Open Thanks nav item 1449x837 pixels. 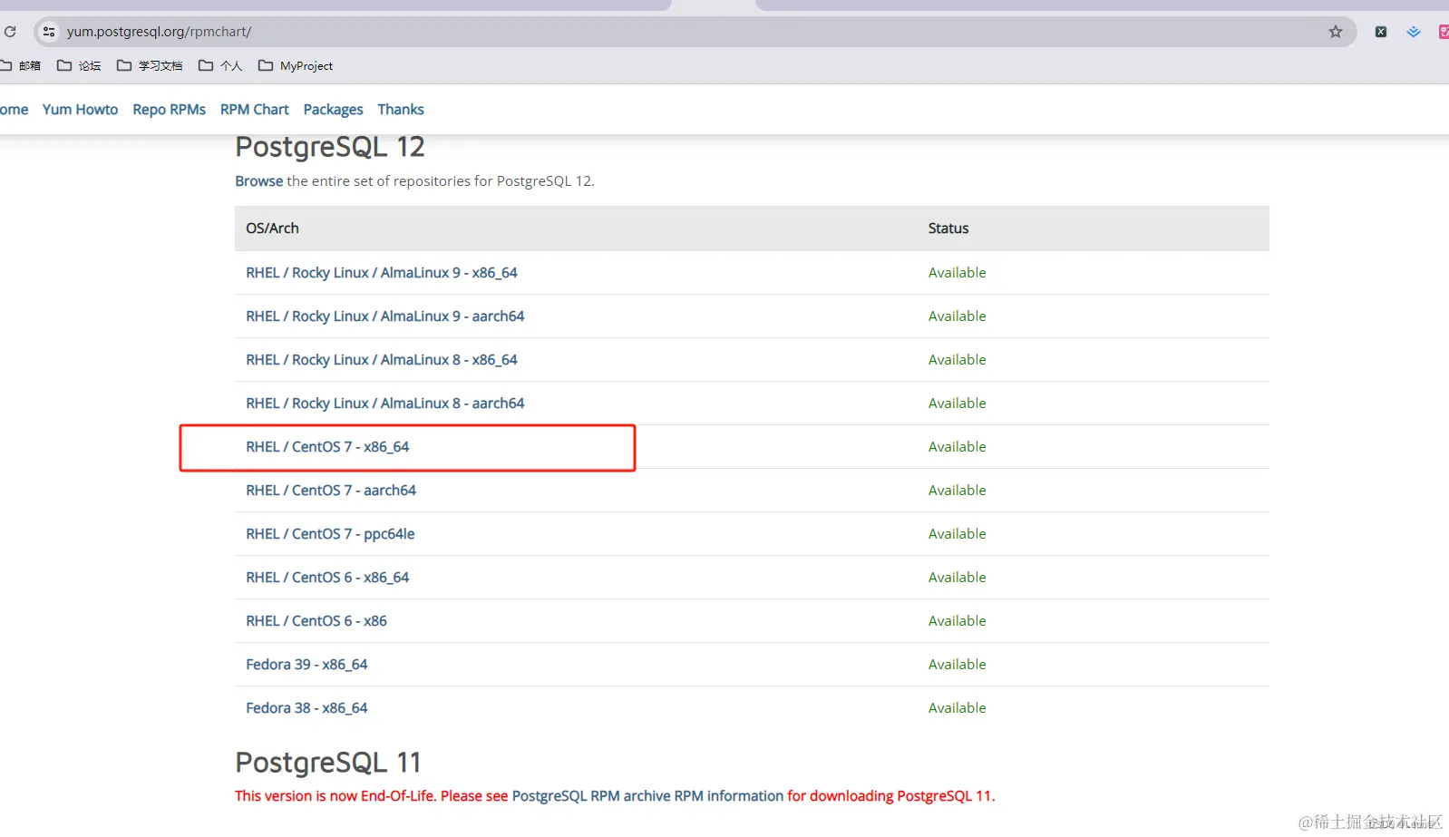(x=401, y=110)
